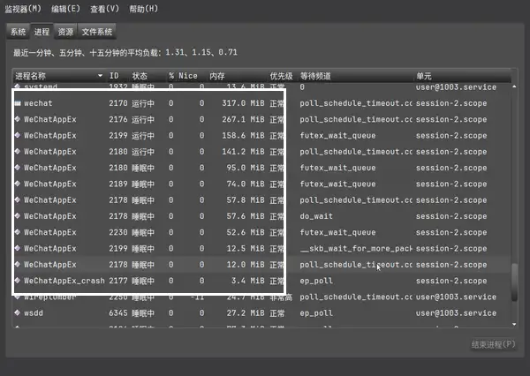530x376 pixels.
Task: Click the 141.2 MiB memory value
Action: coord(243,151)
